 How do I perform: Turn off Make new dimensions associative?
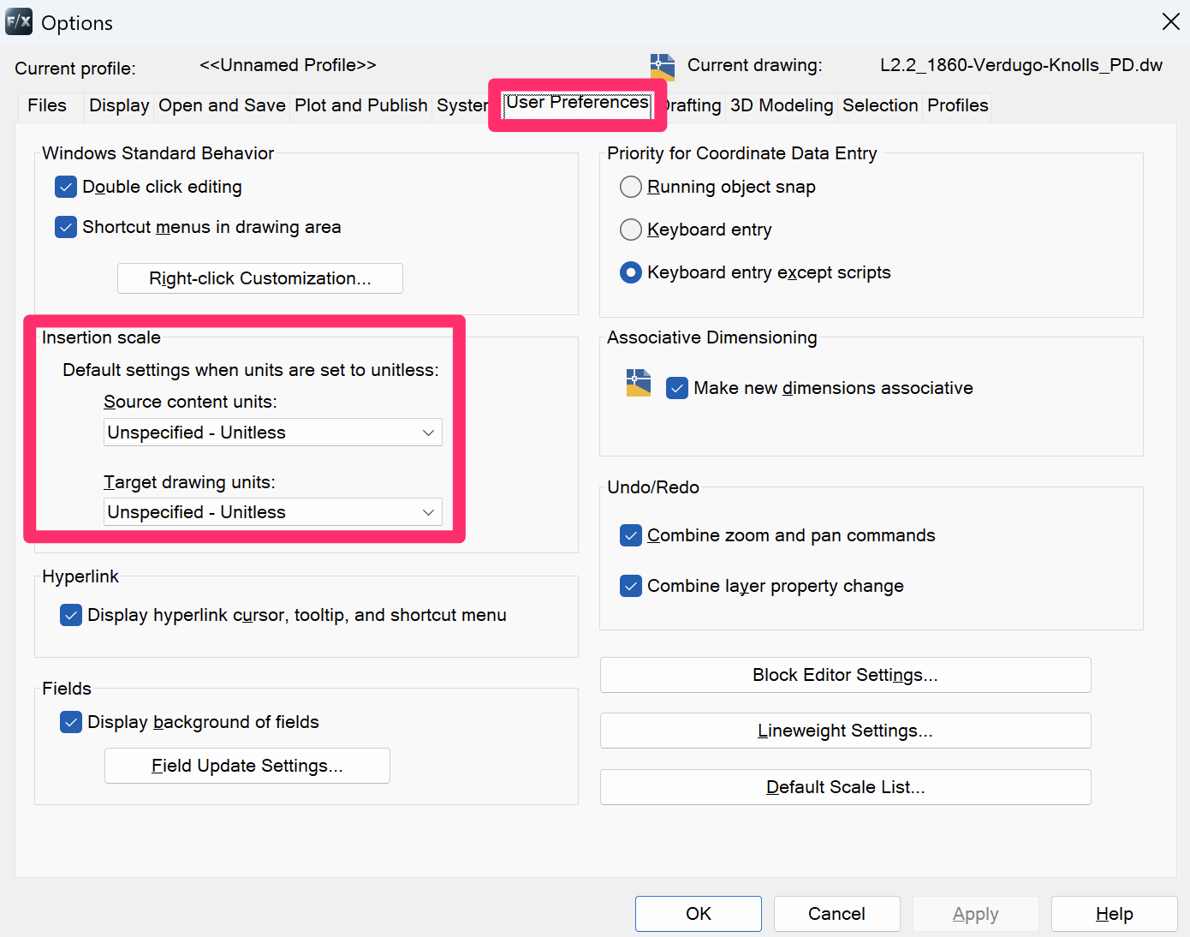676,387
